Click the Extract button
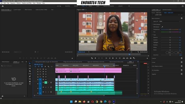Viewport: 185px width, 104px height. pos(127,58)
